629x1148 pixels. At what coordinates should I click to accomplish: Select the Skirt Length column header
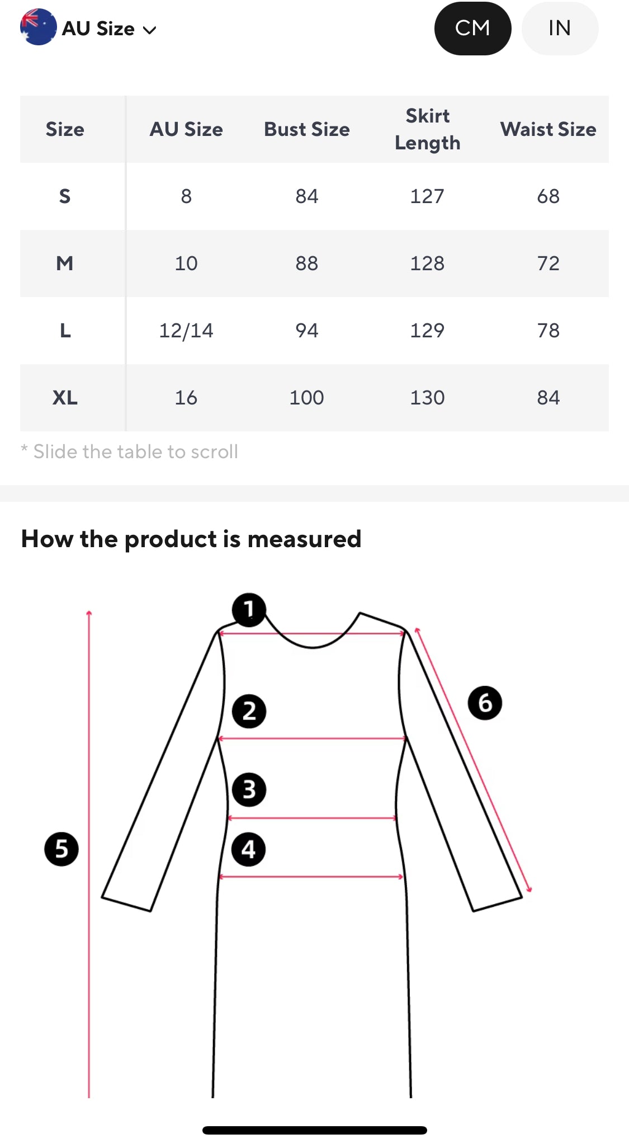coord(427,129)
